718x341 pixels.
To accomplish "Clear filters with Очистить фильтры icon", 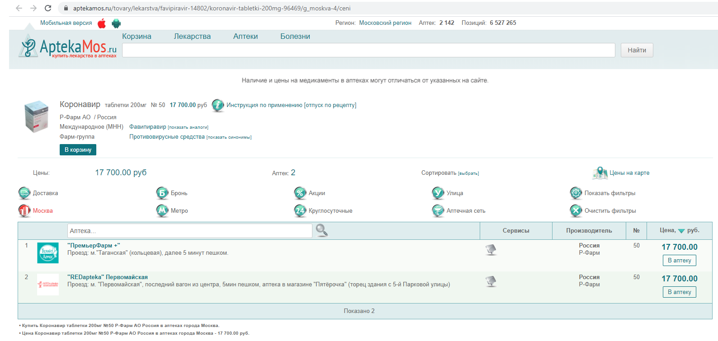I will [x=576, y=211].
